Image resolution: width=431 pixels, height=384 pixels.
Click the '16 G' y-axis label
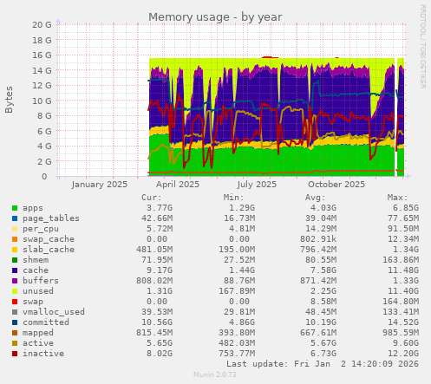click(42, 55)
